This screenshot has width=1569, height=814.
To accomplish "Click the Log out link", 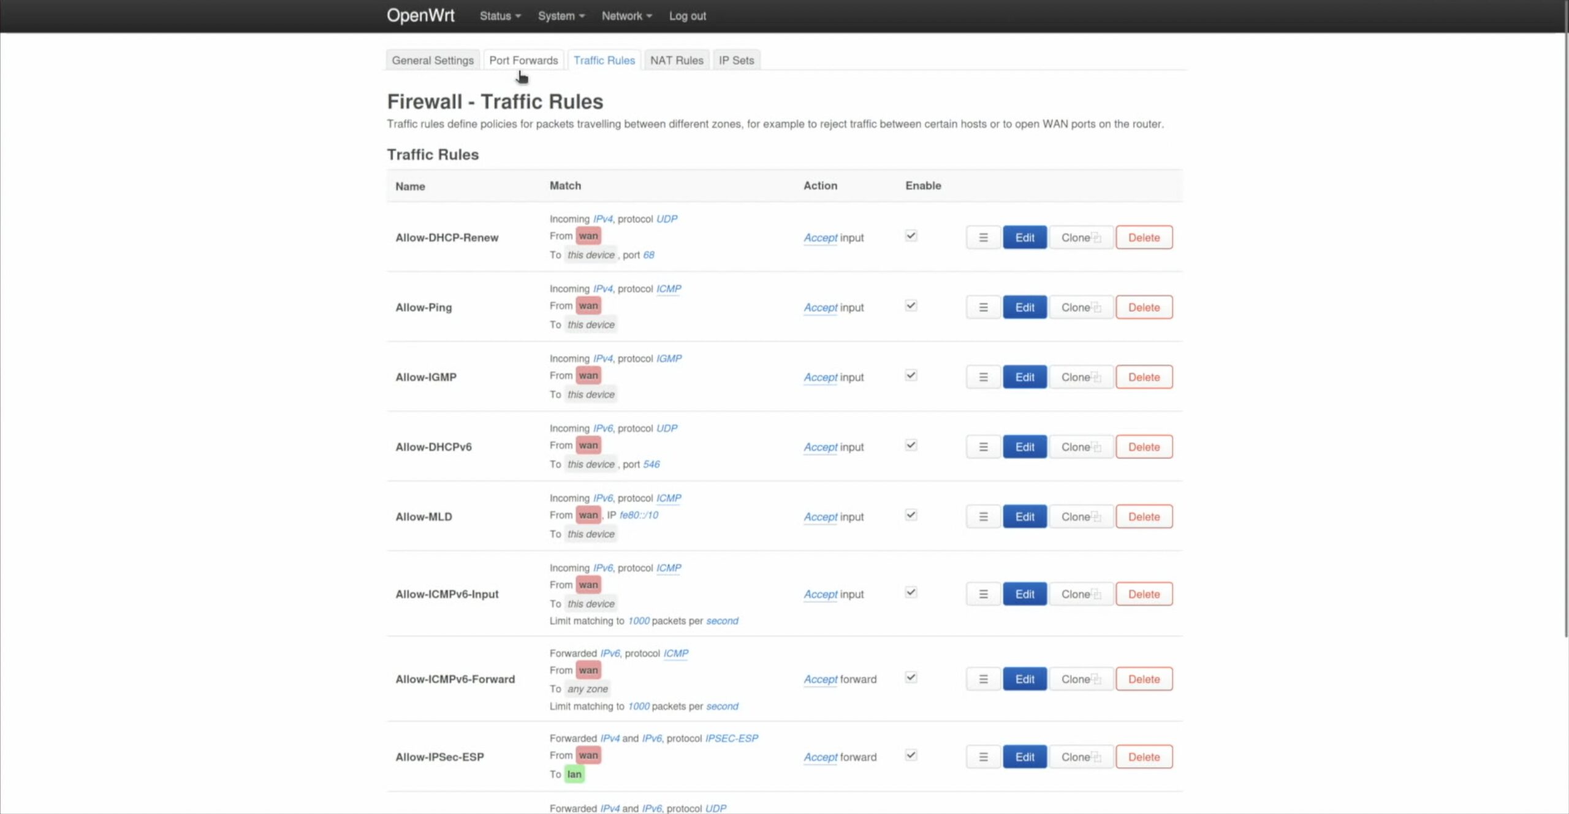I will [687, 16].
